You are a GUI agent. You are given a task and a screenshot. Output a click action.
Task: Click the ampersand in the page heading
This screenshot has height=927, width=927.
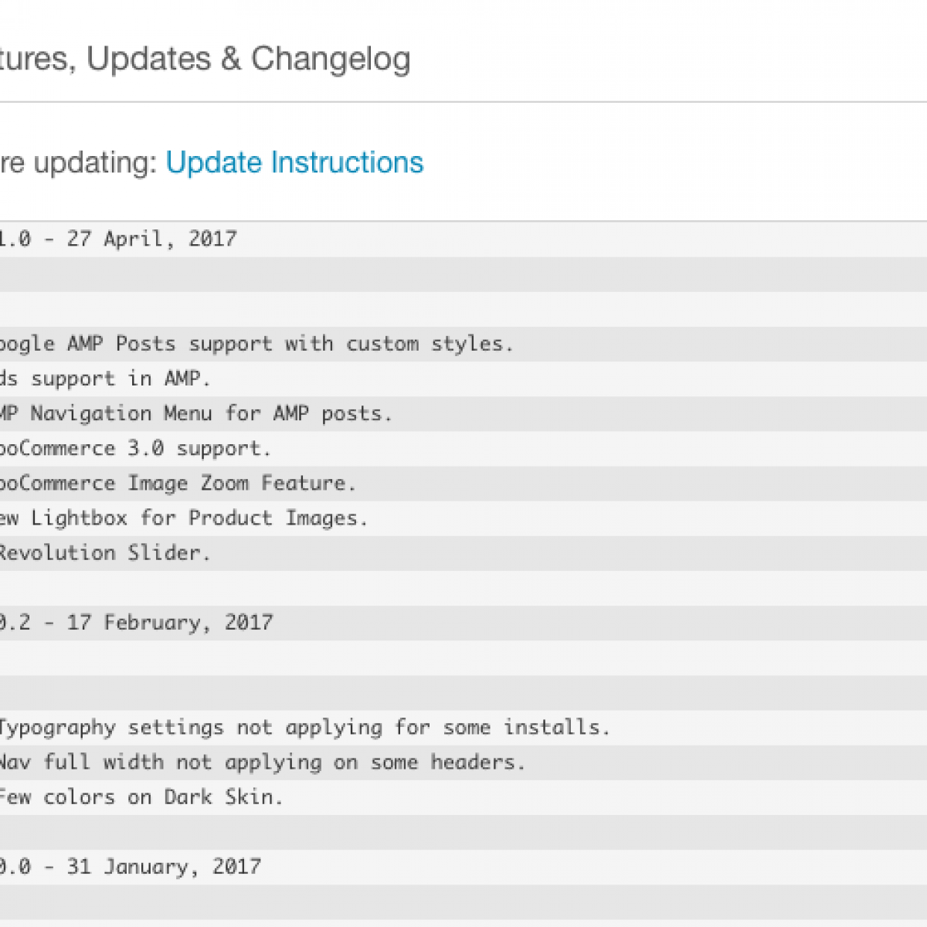230,59
